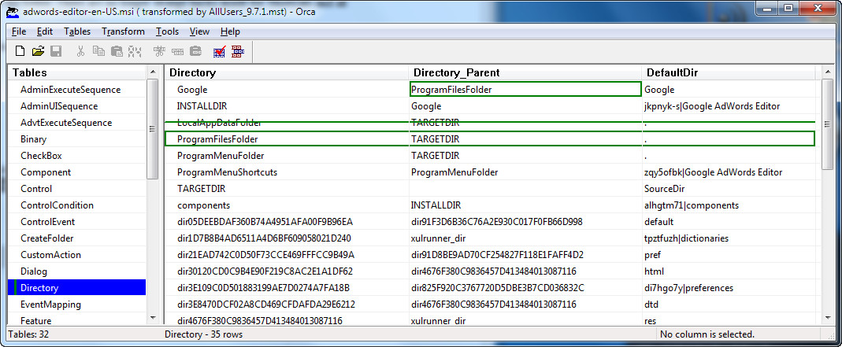Viewport: 842px width, 347px height.
Task: Select the EventMapping table
Action: [x=50, y=305]
